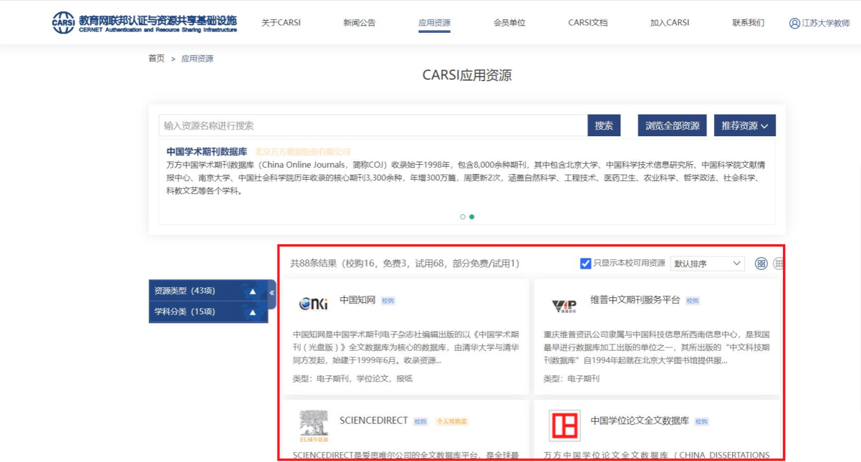
Task: Open the 江苏大学教师 account link
Action: (x=826, y=23)
